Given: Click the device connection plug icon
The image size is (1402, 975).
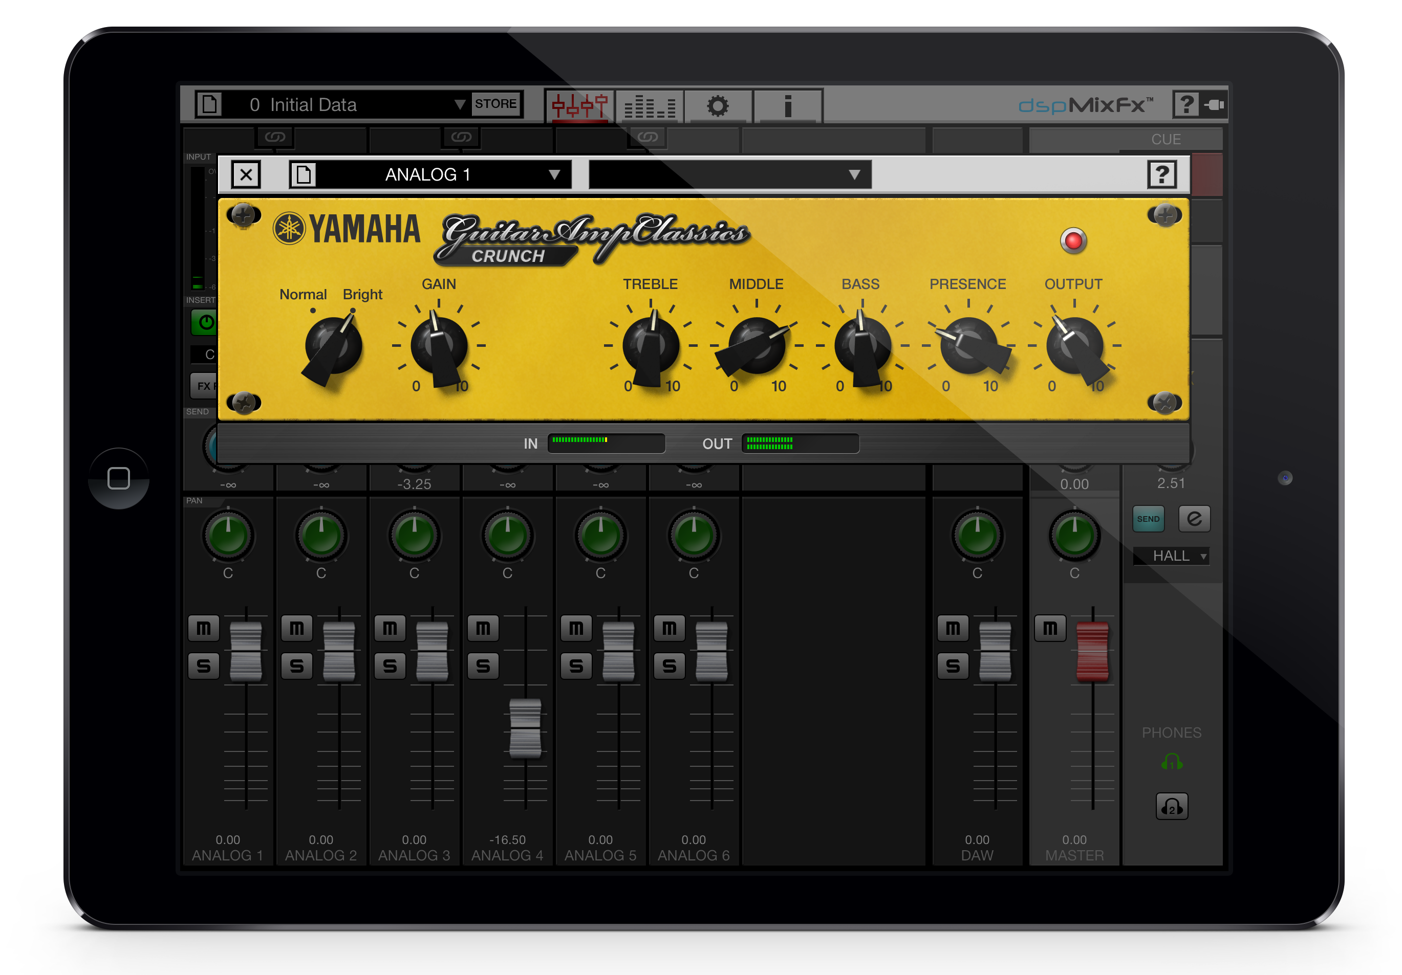Looking at the screenshot, I should (x=1214, y=105).
